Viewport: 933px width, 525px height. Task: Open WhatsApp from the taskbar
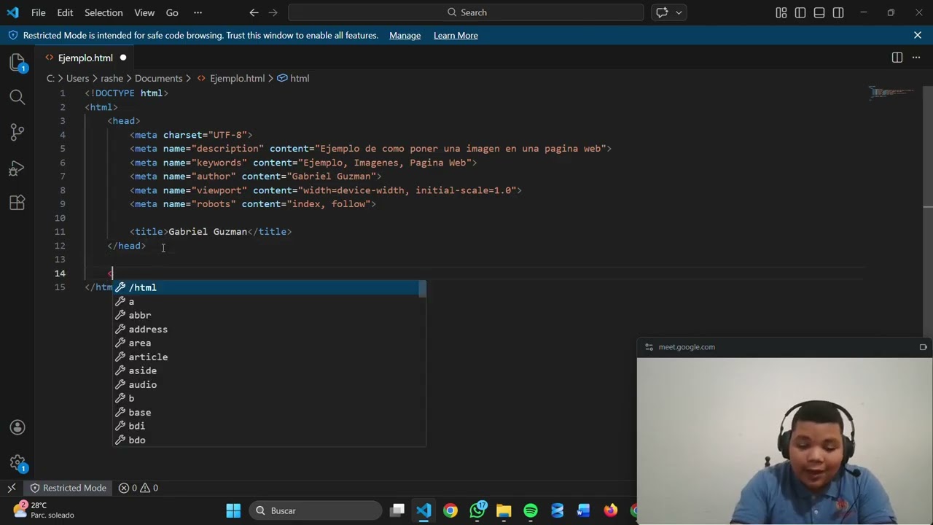(477, 510)
